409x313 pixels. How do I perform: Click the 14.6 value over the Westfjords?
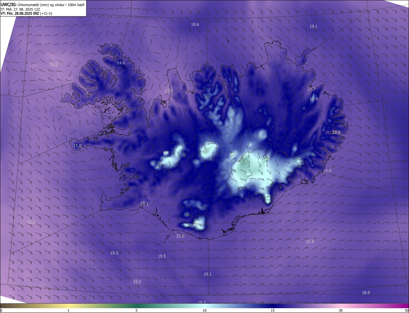tap(121, 63)
